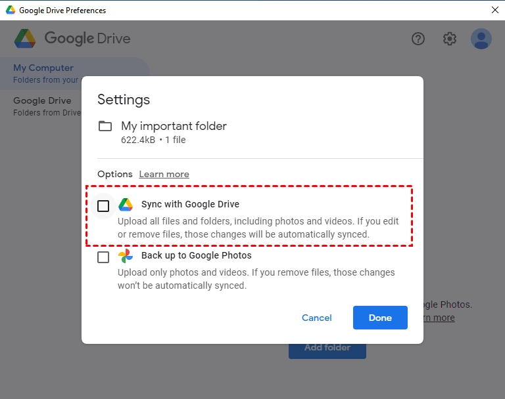Click the dimmed Add folder button

point(327,348)
